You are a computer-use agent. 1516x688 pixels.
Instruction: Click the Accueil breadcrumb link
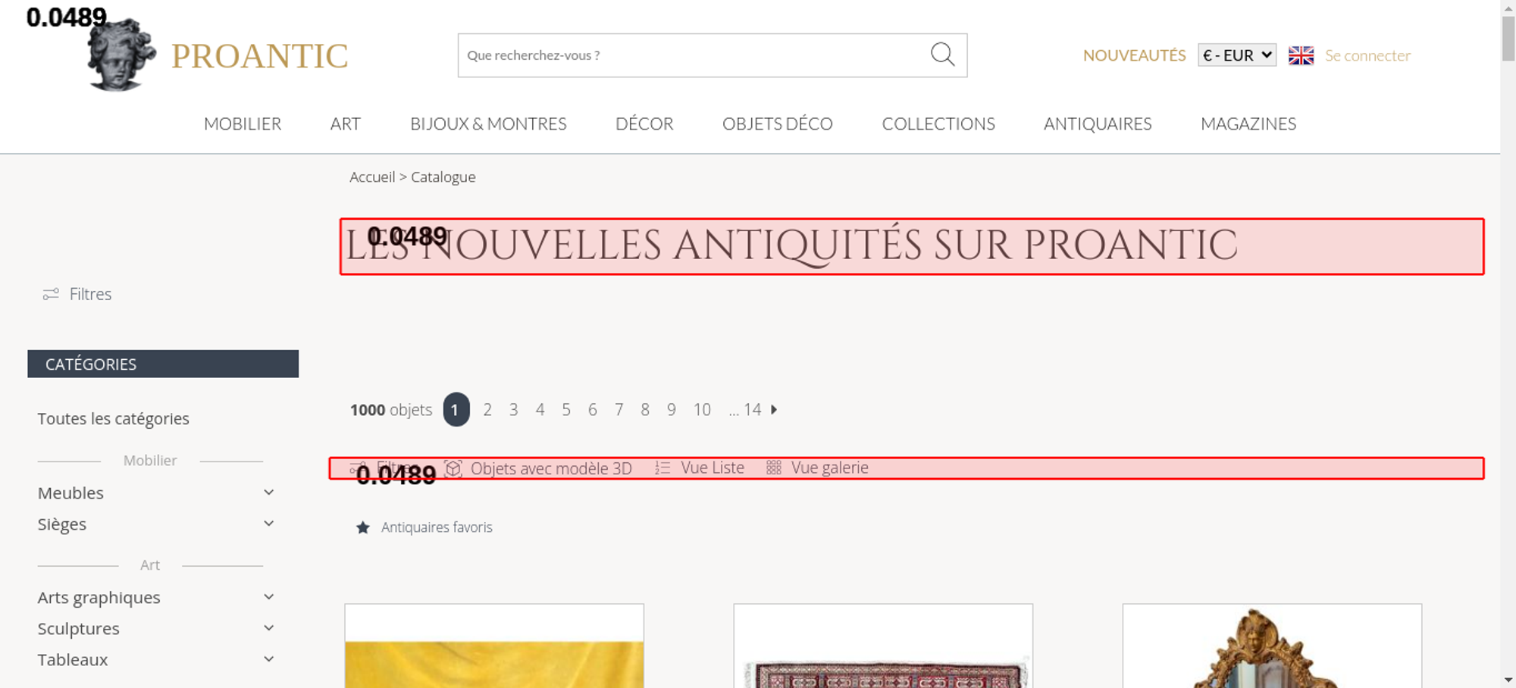pos(372,177)
